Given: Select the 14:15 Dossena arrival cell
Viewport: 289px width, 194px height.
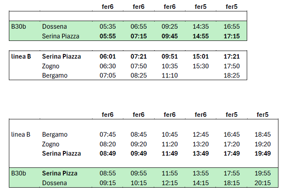Looking at the screenshot, I should (x=200, y=183).
